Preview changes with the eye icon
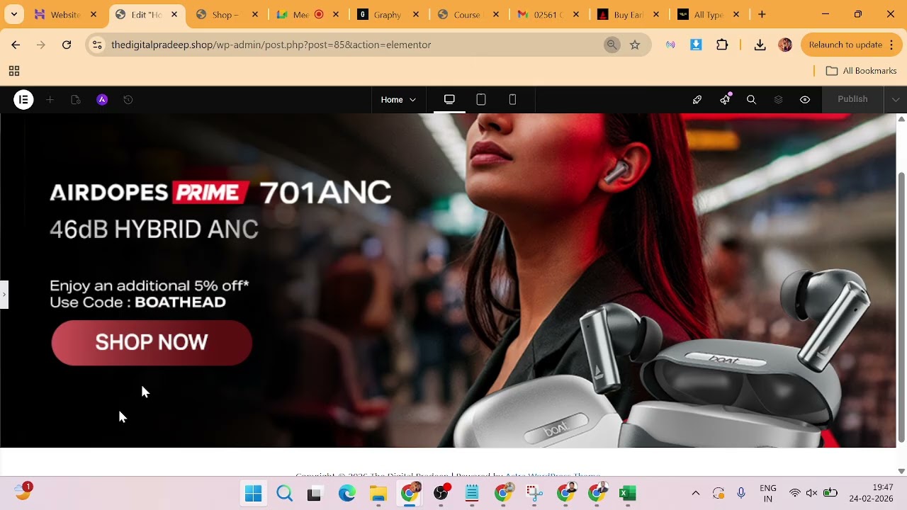This screenshot has height=510, width=907. 805,100
